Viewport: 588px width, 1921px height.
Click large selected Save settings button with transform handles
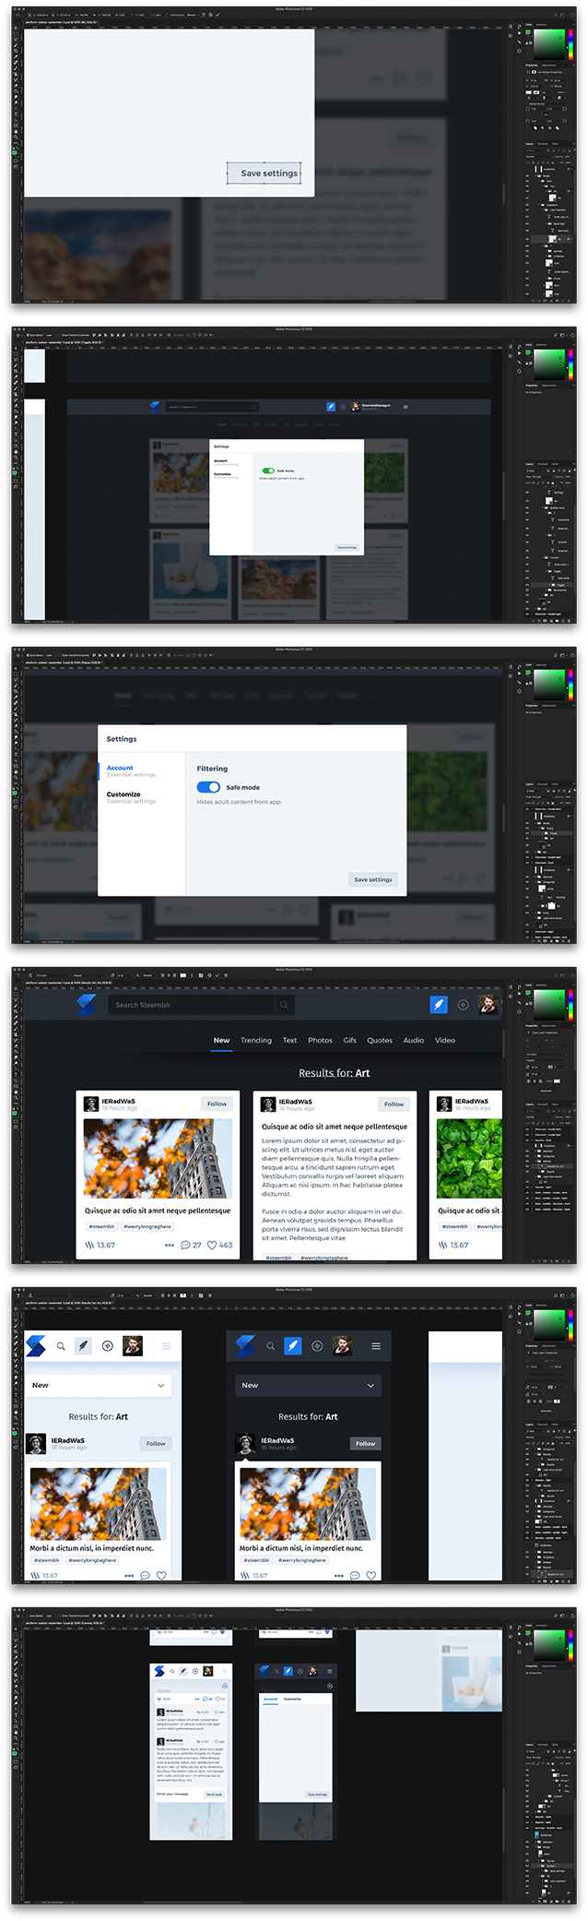pyautogui.click(x=265, y=173)
